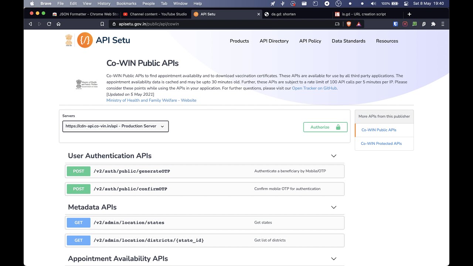Click the red plus extension icon
Viewport: 473px width, 266px height.
coord(405,24)
